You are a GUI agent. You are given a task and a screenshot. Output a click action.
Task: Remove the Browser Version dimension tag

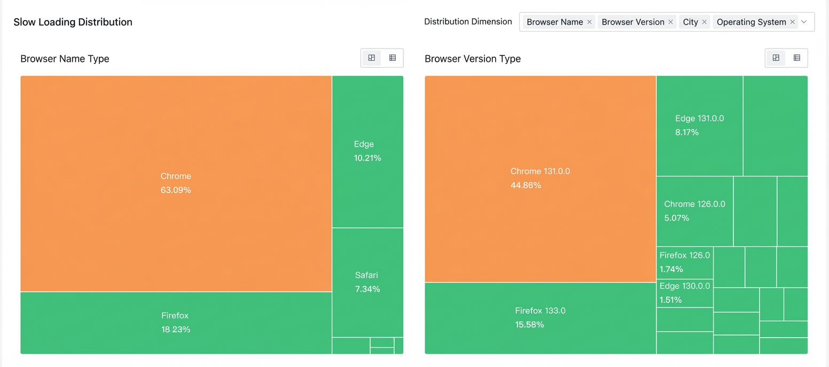[x=670, y=22]
